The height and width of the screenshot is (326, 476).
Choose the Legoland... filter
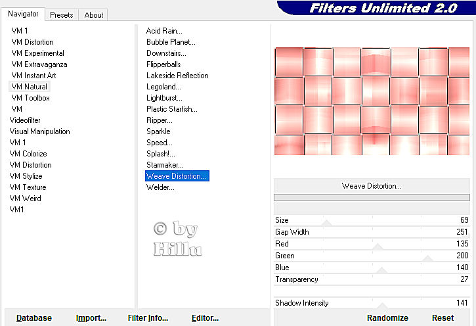[163, 87]
